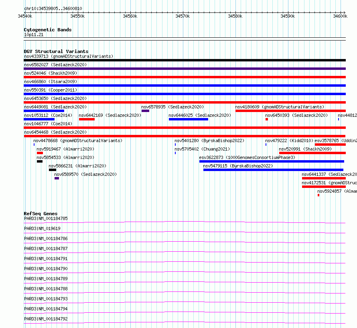Select the PARD3|NM_001184789 transcript label
This screenshot has height=328, width=357.
coord(46,279)
